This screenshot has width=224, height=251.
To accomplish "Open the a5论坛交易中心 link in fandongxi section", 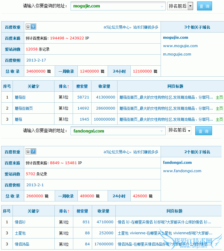I will click(x=131, y=152).
